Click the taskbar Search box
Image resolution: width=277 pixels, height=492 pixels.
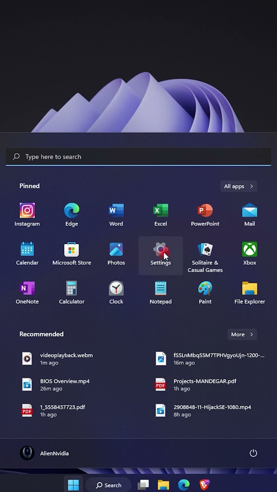[108, 485]
